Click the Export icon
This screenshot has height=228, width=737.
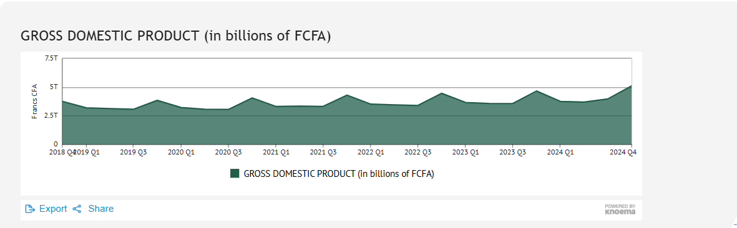tap(30, 209)
